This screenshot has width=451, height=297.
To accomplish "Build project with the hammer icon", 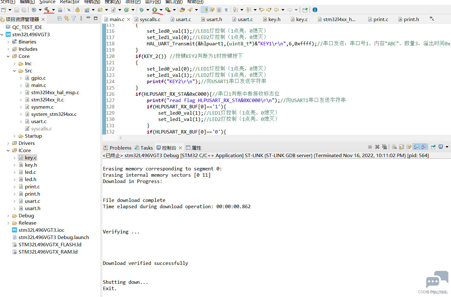I will point(47,10).
